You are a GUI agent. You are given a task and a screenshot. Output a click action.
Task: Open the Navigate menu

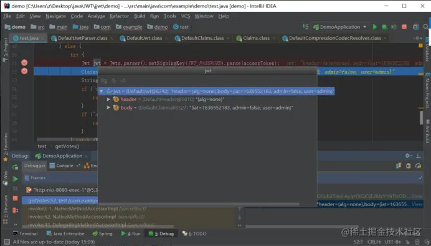(56, 16)
